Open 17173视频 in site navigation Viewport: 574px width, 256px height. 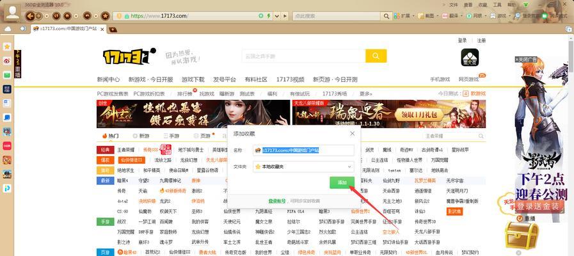[291, 79]
